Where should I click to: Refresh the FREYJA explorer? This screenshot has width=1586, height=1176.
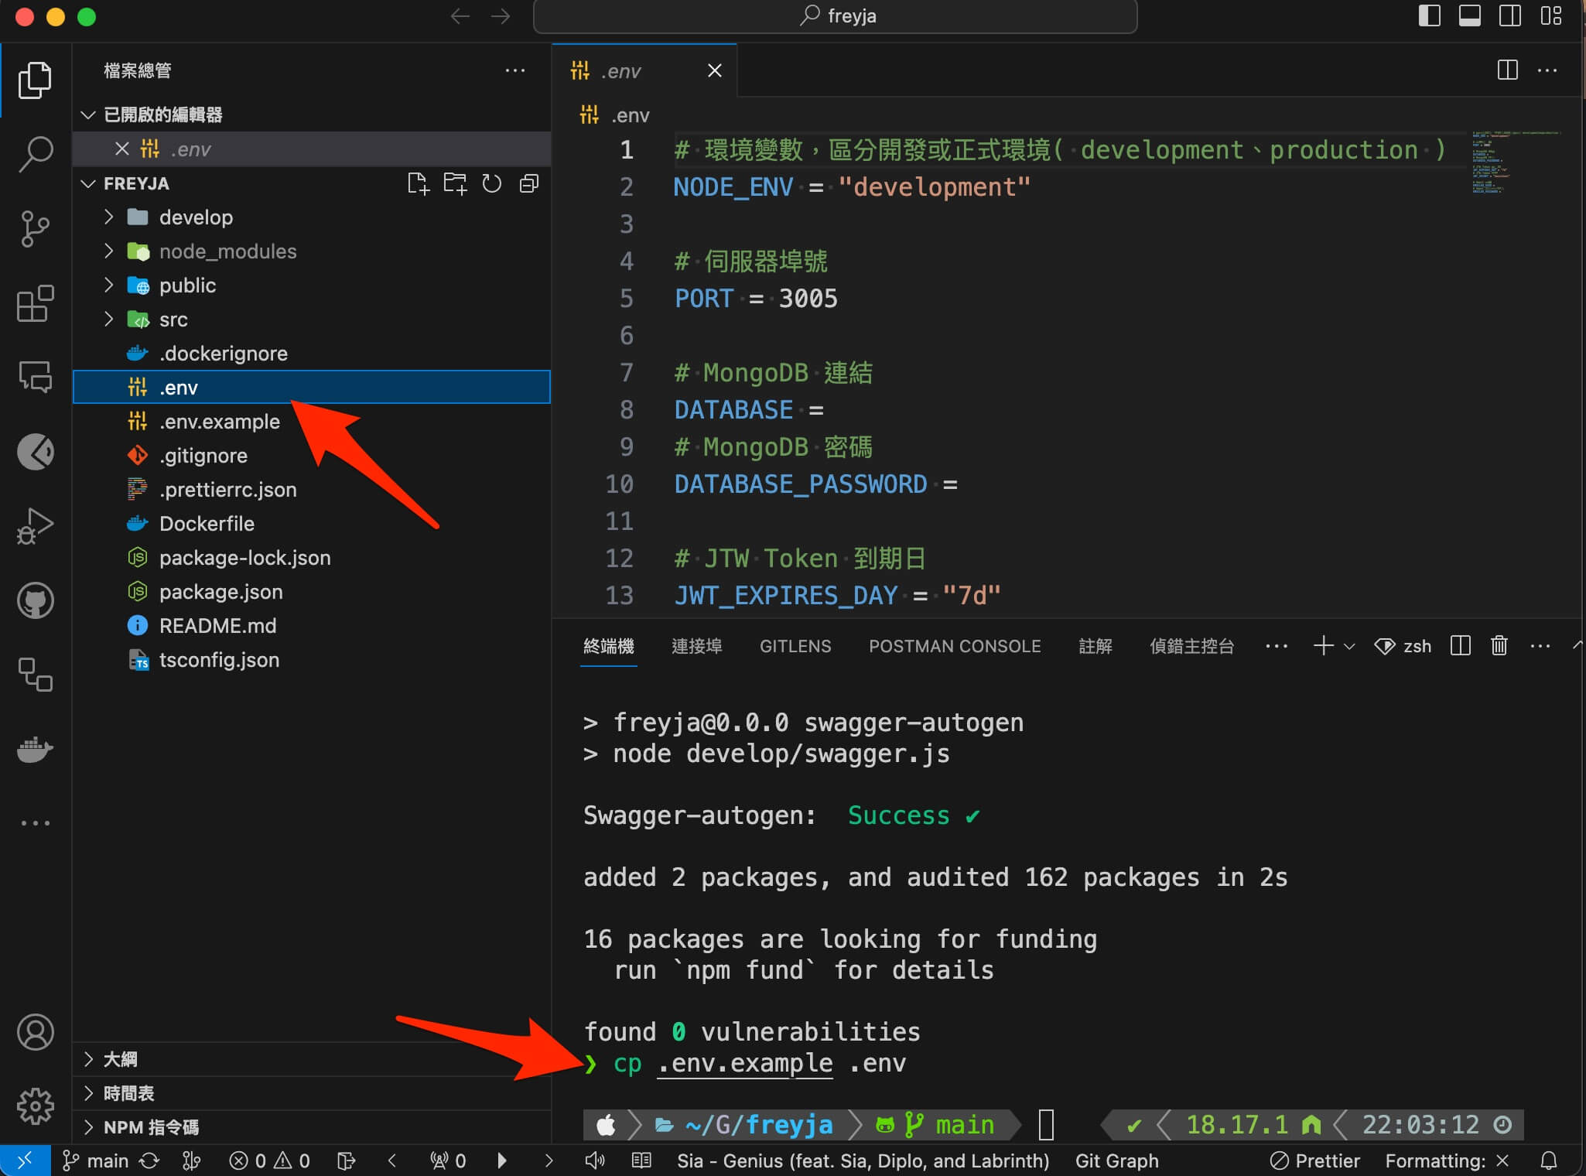[x=492, y=183]
